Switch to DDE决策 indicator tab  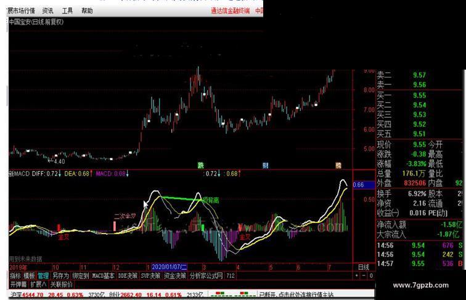(x=128, y=275)
